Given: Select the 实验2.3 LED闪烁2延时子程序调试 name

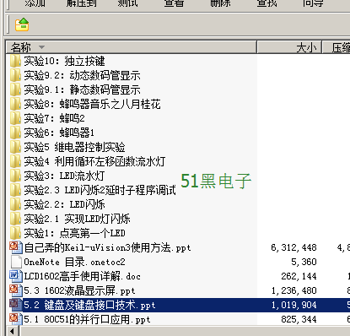Looking at the screenshot, I should (x=100, y=190).
